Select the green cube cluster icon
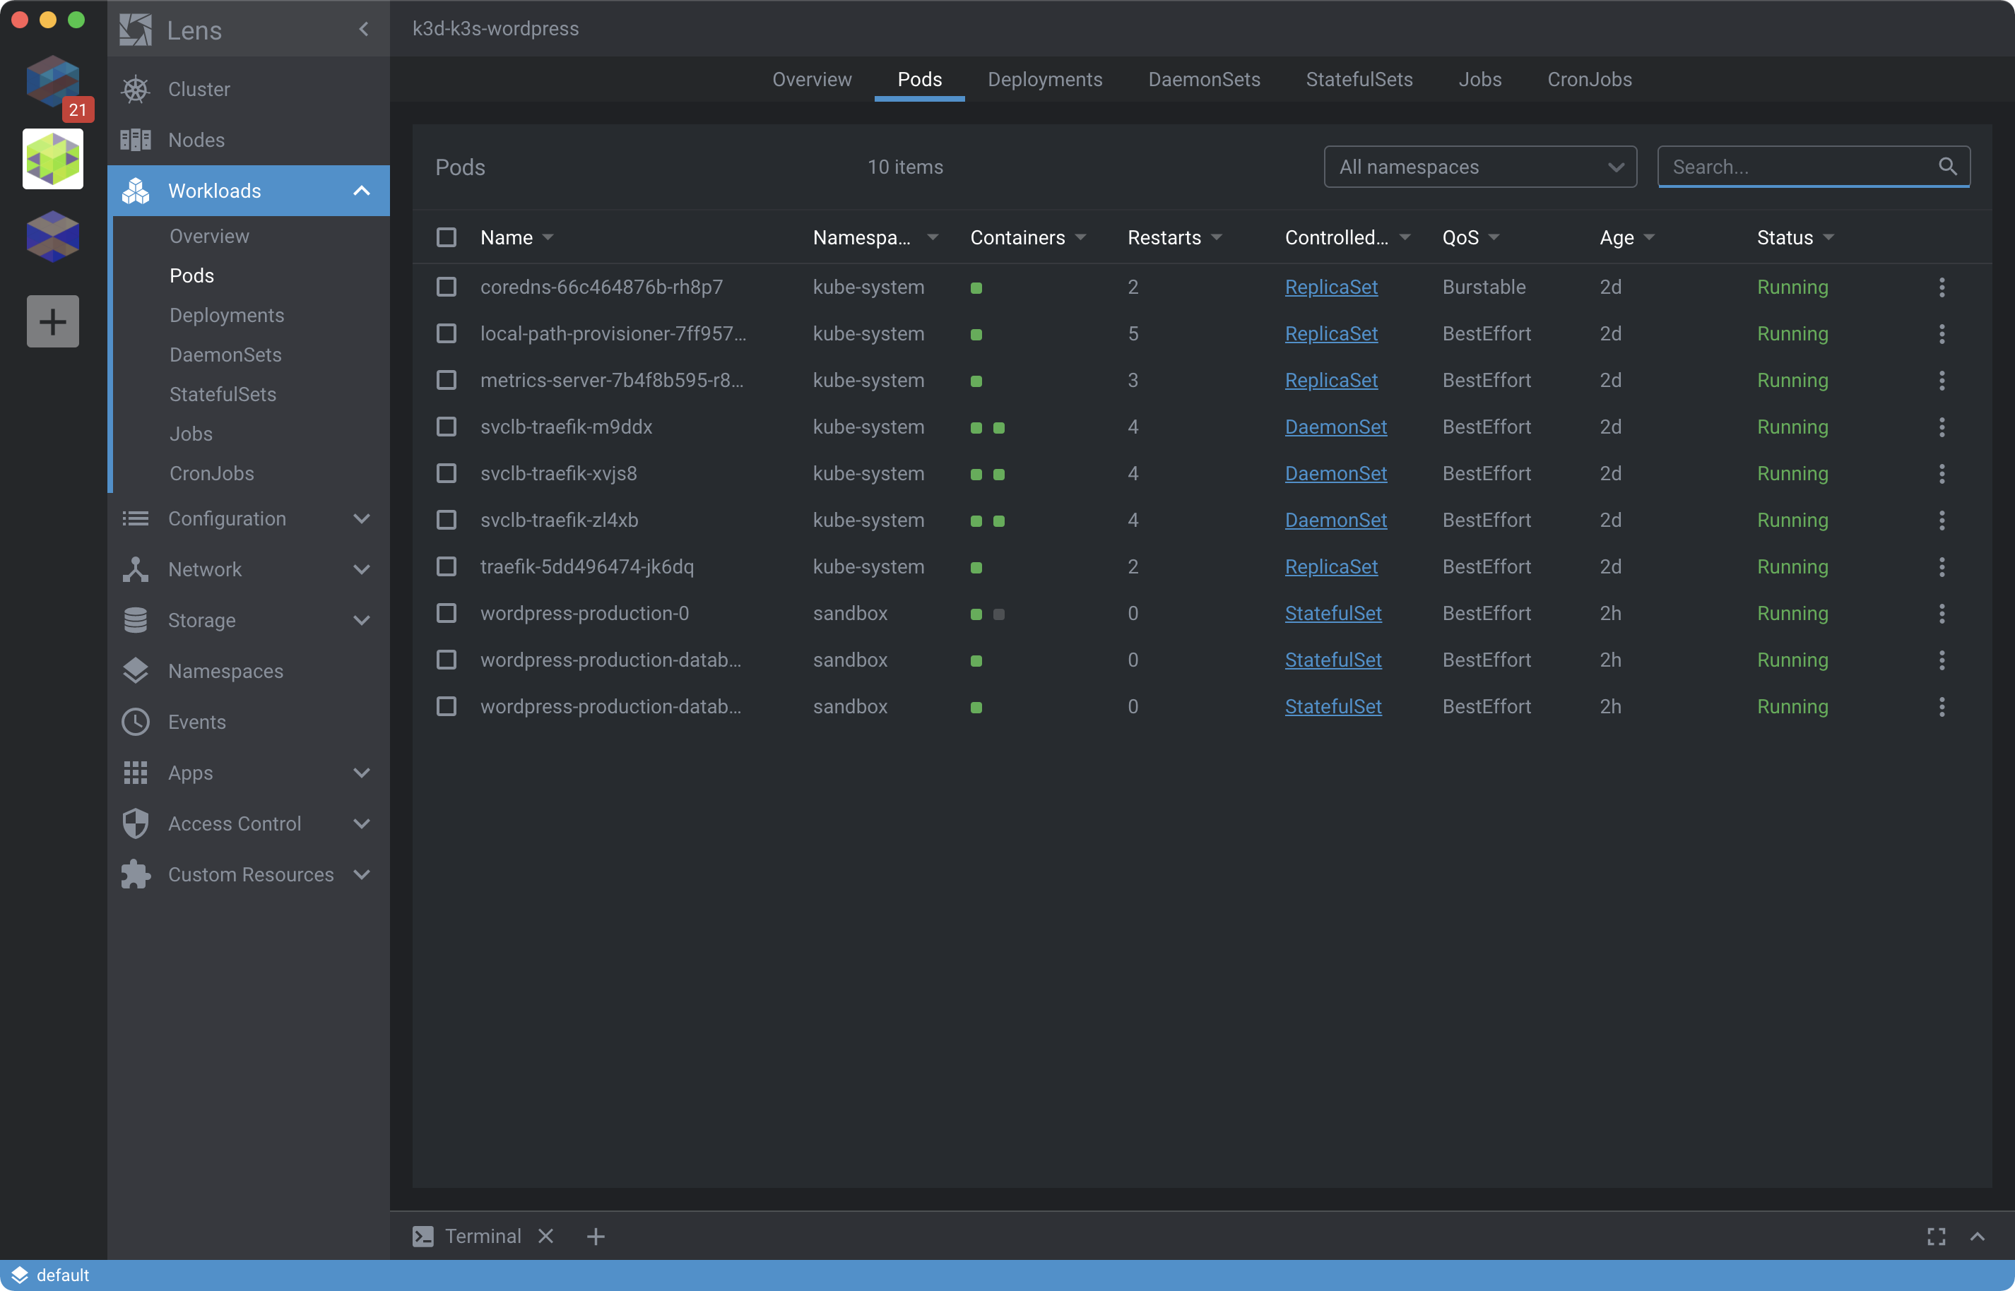2015x1291 pixels. coord(53,158)
